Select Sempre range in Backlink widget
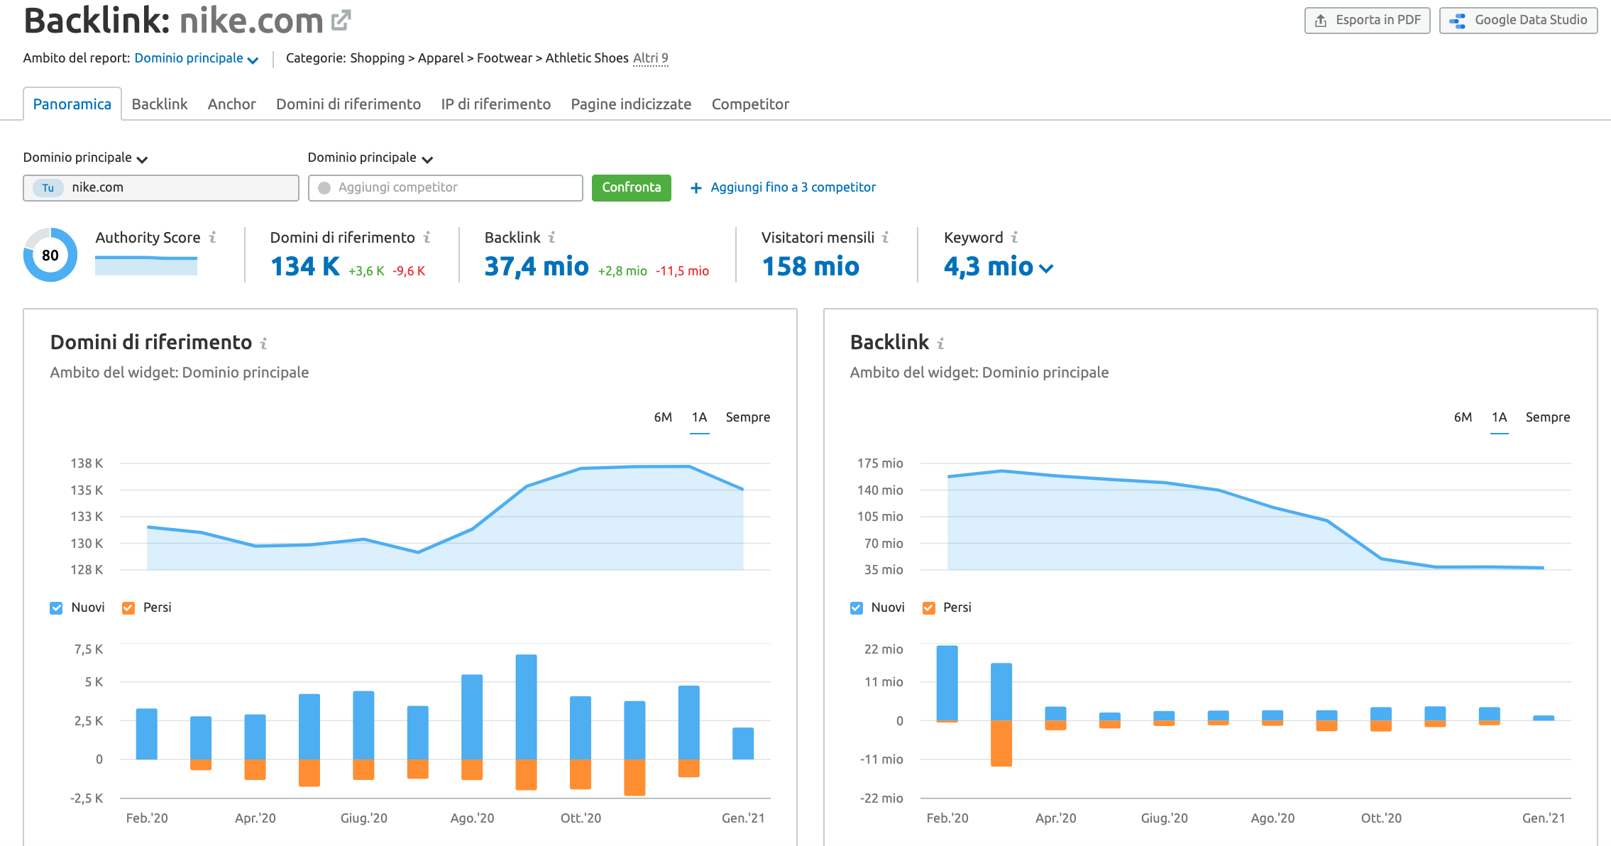Image resolution: width=1611 pixels, height=846 pixels. [1548, 417]
